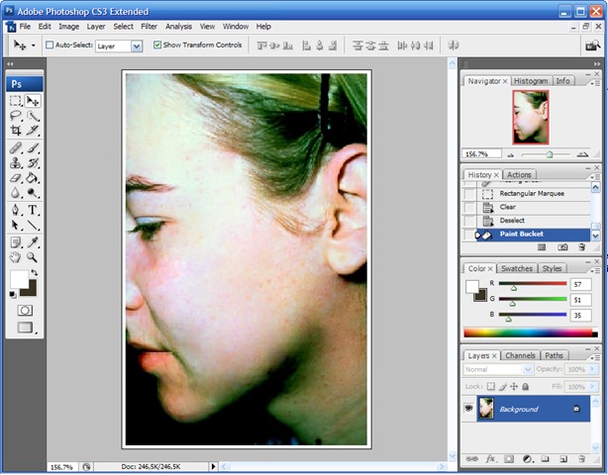Select the Rectangular Marquee tool

16,101
